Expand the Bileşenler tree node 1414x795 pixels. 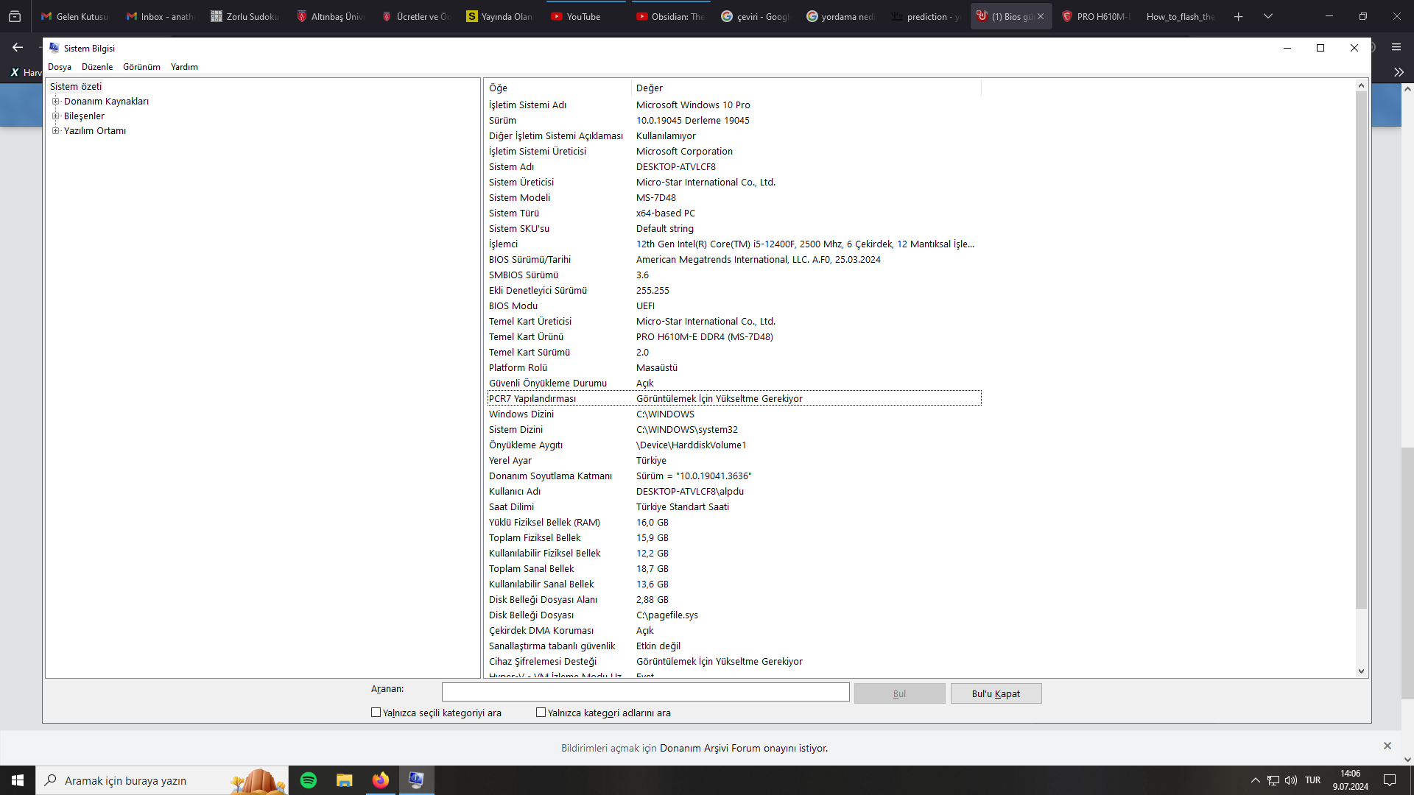pyautogui.click(x=55, y=116)
